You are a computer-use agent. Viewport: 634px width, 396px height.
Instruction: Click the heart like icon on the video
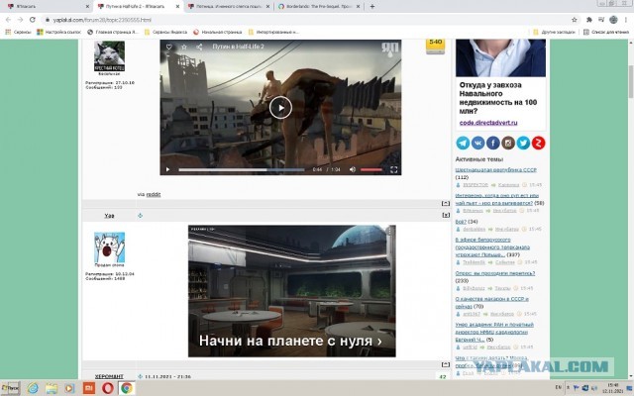169,47
